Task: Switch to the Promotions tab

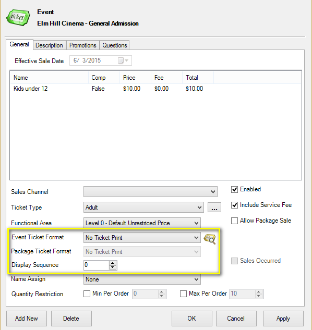Action: pyautogui.click(x=83, y=45)
